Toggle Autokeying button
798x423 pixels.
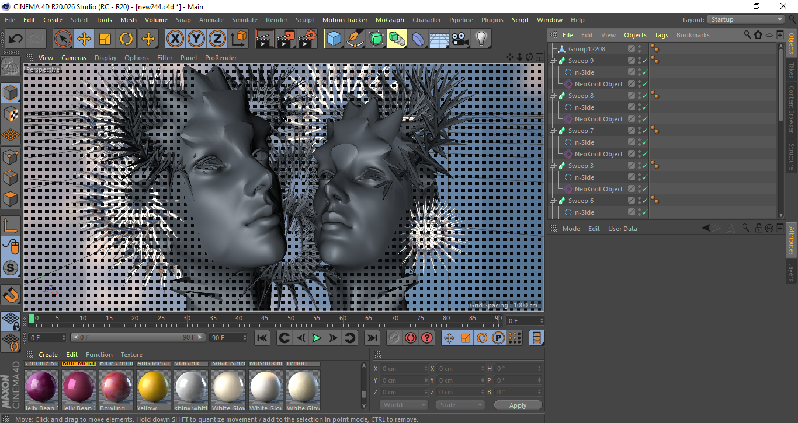click(x=411, y=338)
